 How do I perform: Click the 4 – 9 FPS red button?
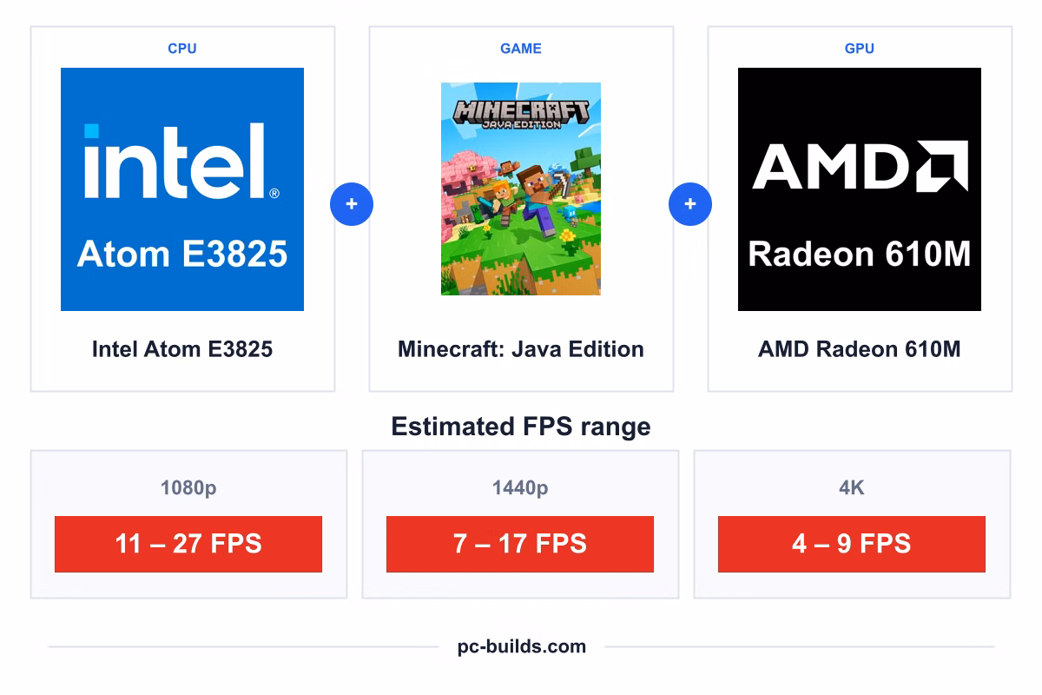coord(852,544)
